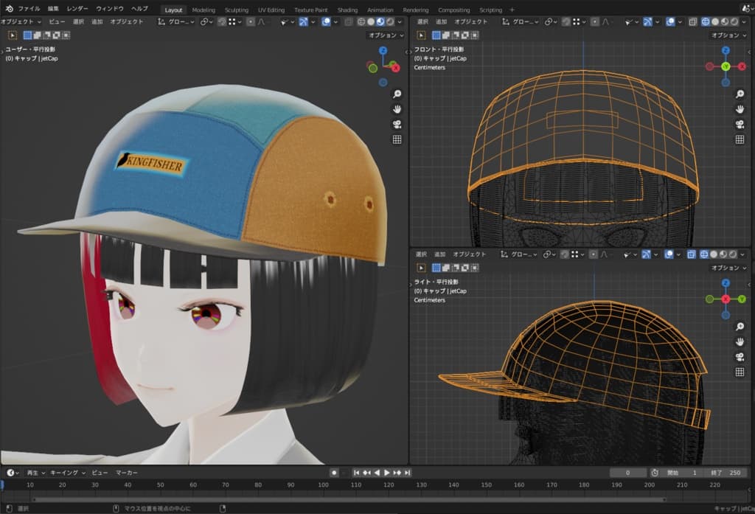755x514 pixels.
Task: Switch orthographic/perspective grid icon in the right side view
Action: tap(740, 372)
